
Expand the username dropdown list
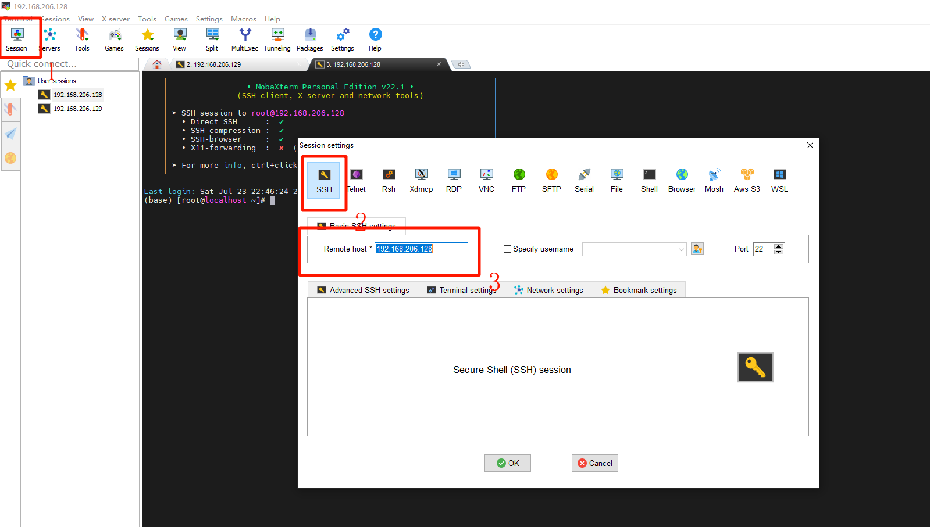[x=682, y=249]
